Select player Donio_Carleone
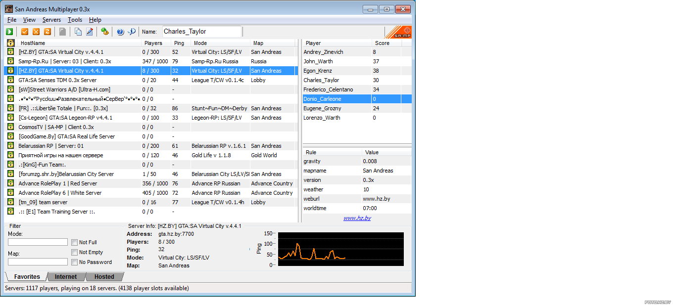The width and height of the screenshot is (673, 306). pos(357,99)
